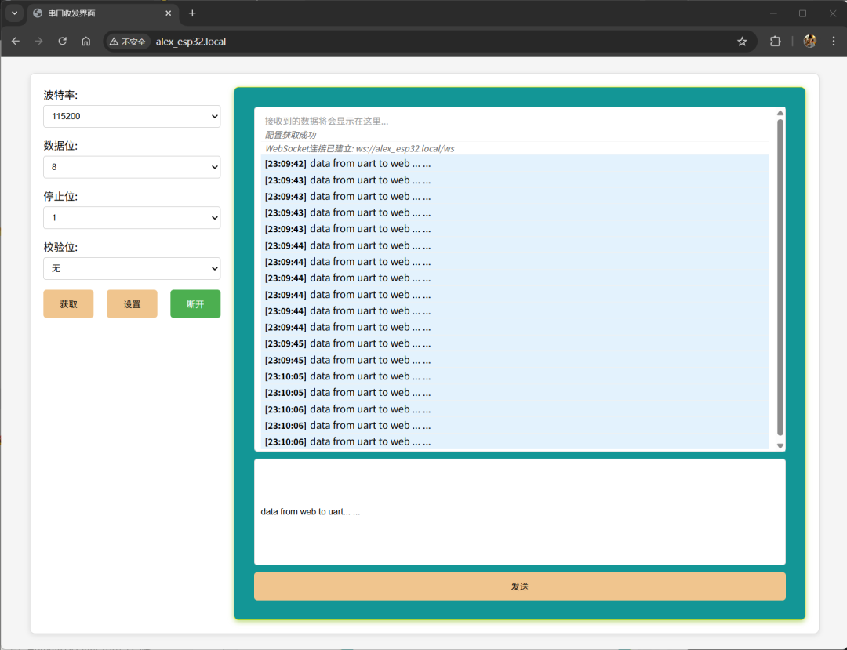The width and height of the screenshot is (847, 650).
Task: Open the parity dropdown showing 无
Action: click(x=132, y=268)
